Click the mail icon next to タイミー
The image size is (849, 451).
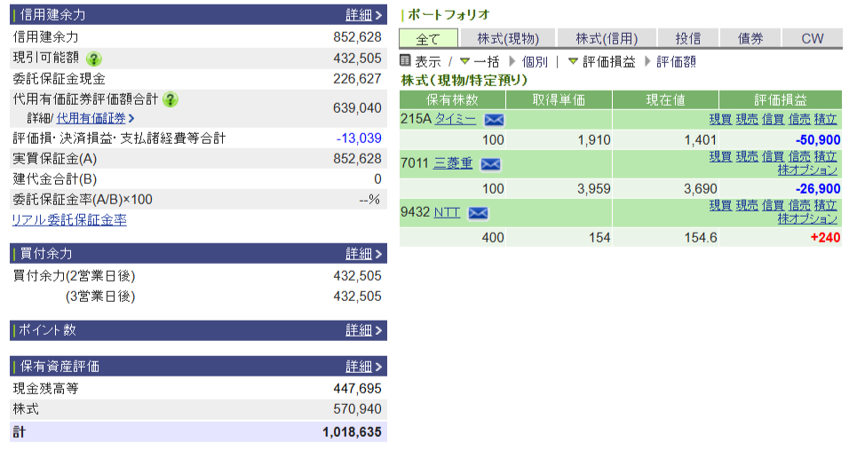[x=493, y=120]
